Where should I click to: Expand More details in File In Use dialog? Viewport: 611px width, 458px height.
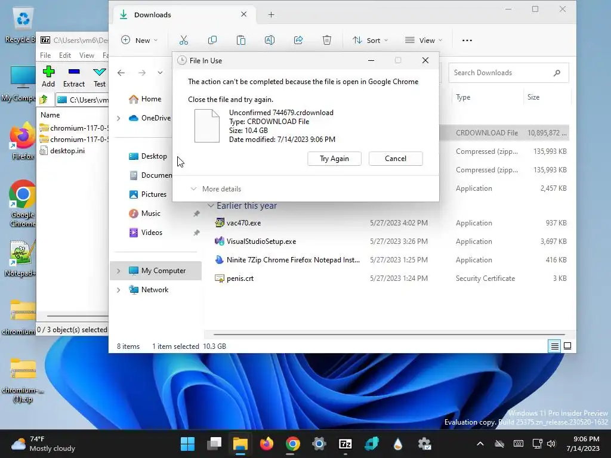[216, 189]
